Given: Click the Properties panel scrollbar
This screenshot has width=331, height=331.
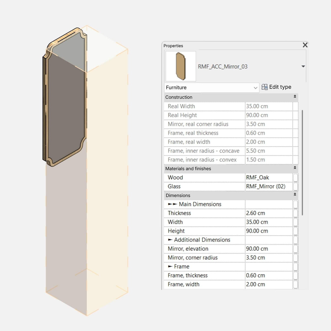Looking at the screenshot, I should (302, 163).
